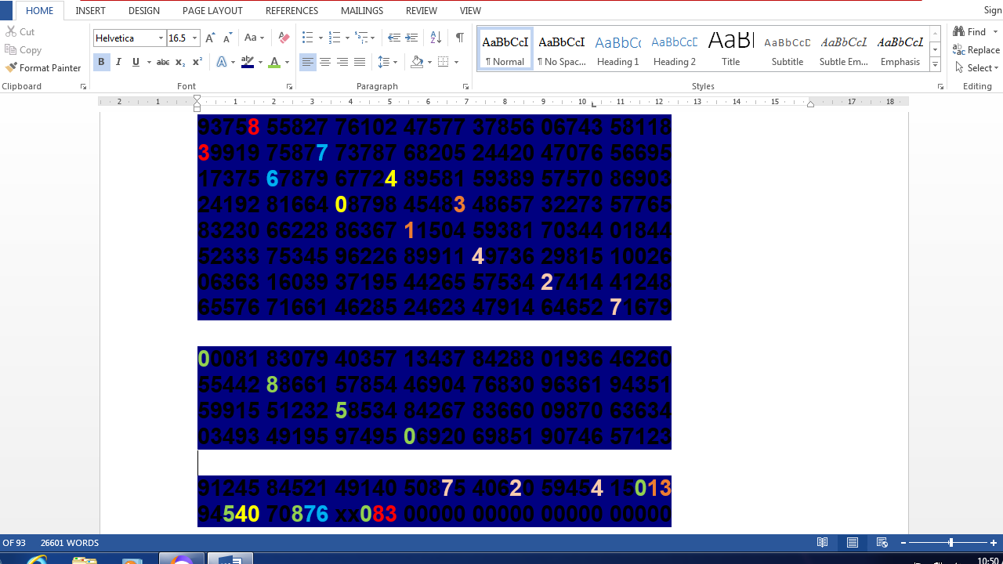Open the Paragraph dialog launcher

(x=465, y=87)
